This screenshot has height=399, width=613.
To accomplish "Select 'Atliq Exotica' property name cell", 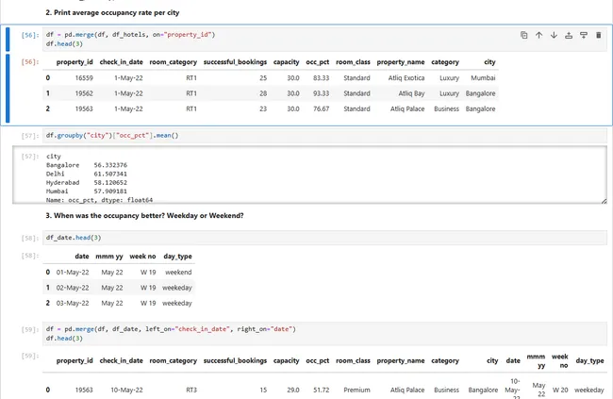I will pos(406,78).
